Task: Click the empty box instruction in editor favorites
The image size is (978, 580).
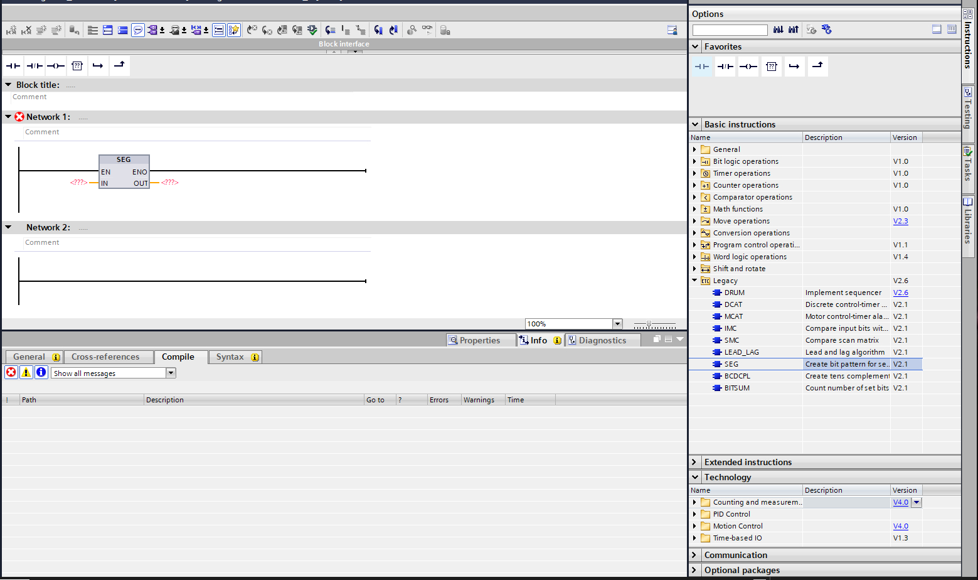Action: (x=77, y=66)
